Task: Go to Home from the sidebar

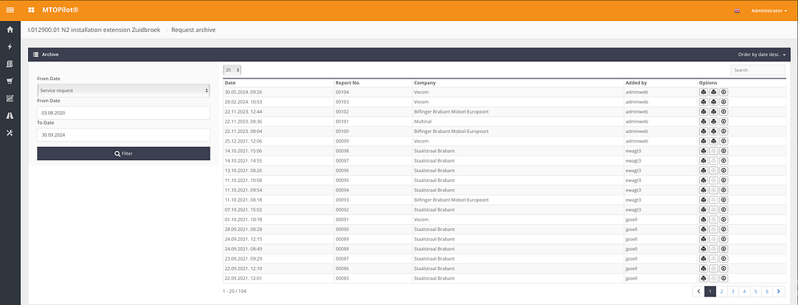Action: pos(9,30)
